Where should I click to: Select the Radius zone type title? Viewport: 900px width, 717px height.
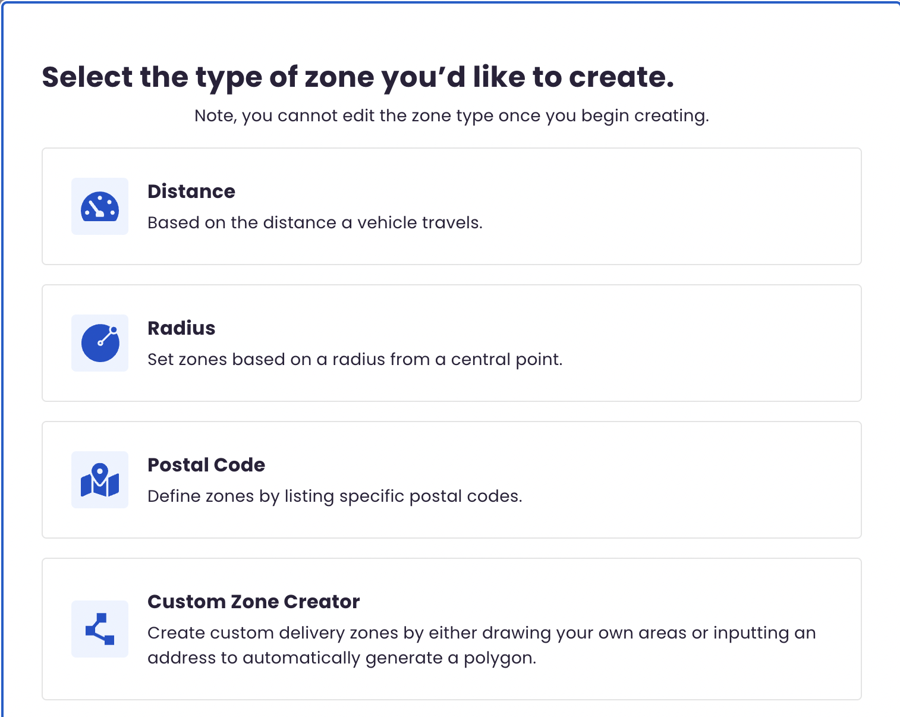point(181,328)
